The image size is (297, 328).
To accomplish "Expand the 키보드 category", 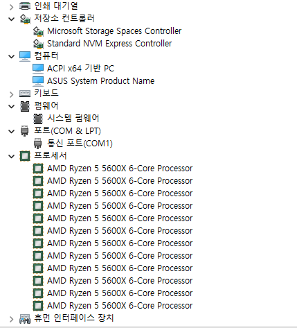I will pyautogui.click(x=11, y=94).
